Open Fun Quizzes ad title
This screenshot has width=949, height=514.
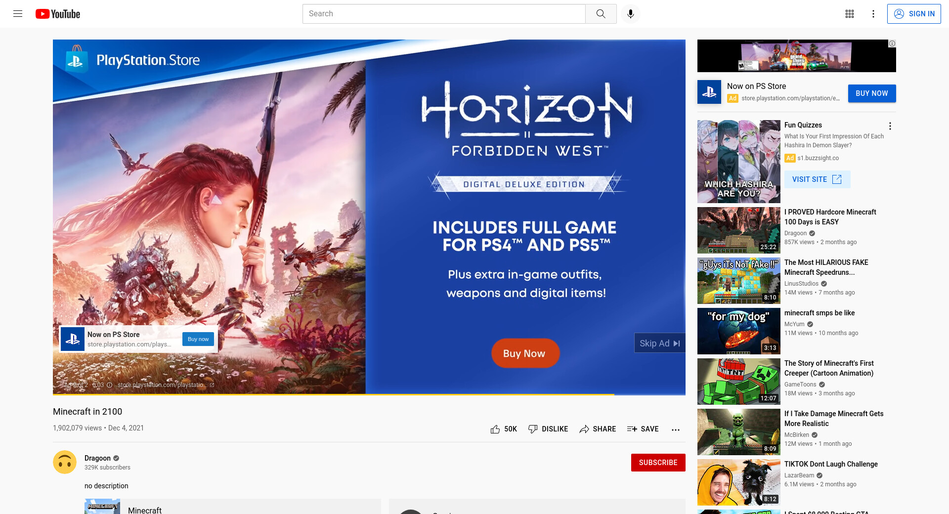point(803,125)
